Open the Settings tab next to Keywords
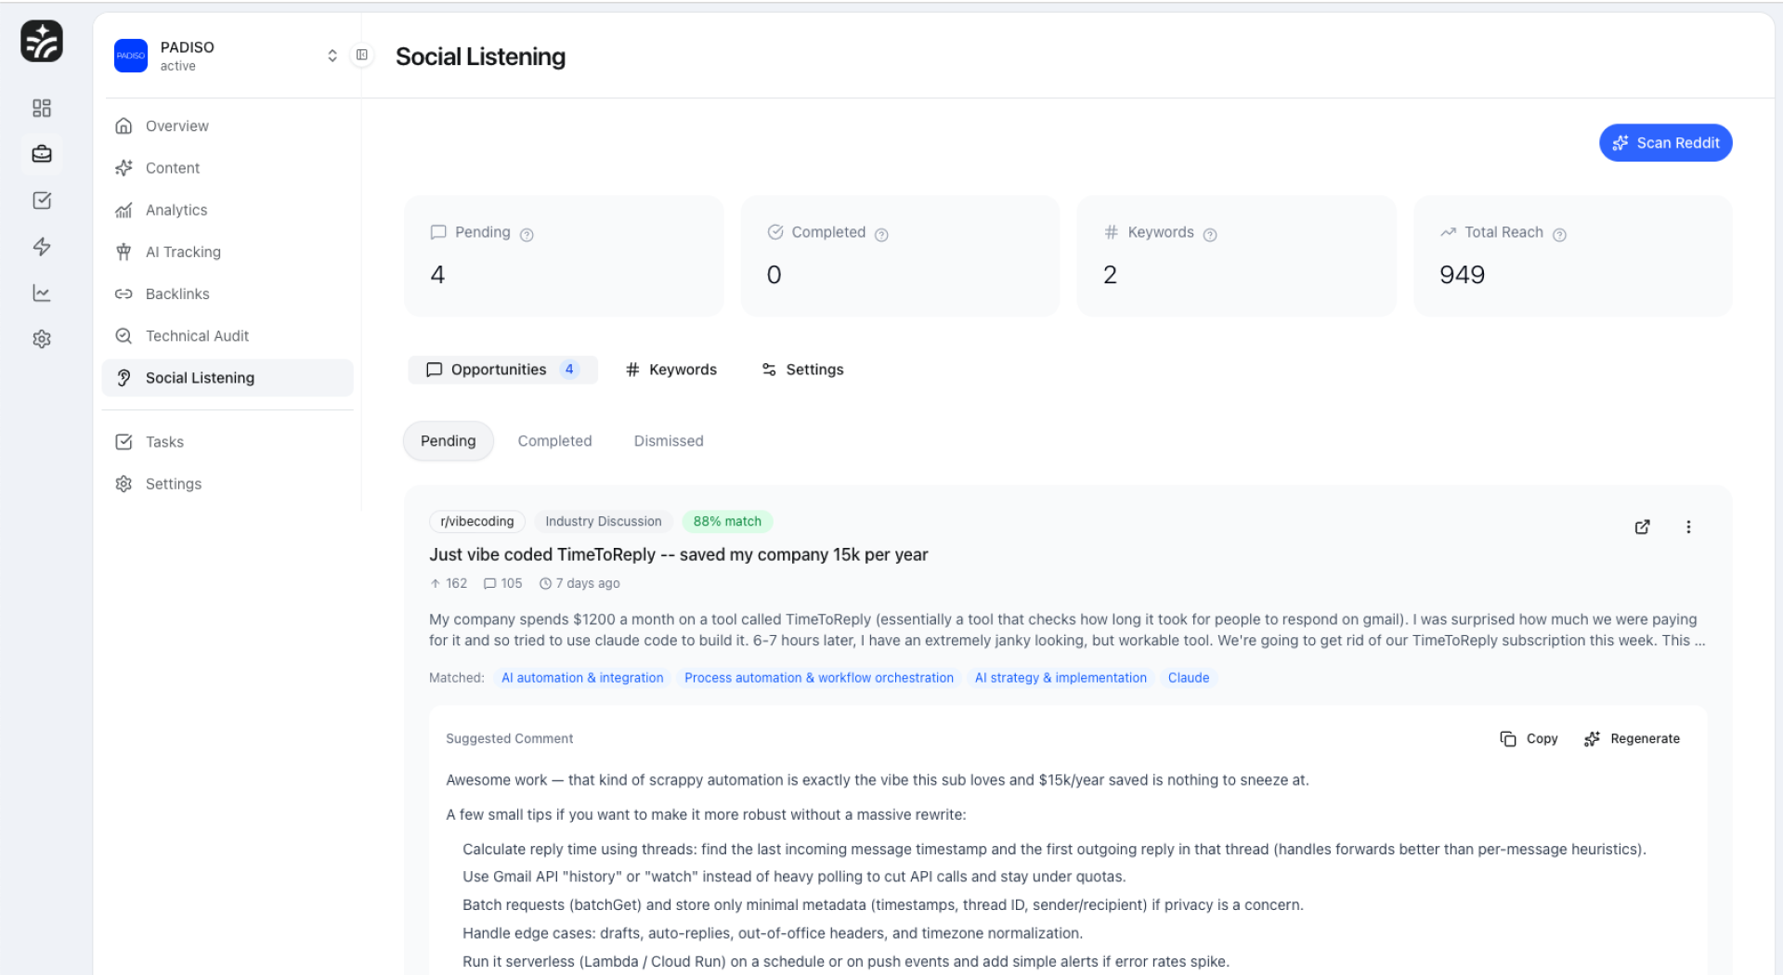This screenshot has height=975, width=1783. [x=802, y=370]
